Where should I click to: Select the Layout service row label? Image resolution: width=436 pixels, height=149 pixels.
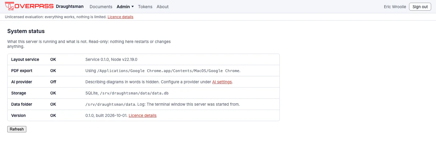pos(25,59)
